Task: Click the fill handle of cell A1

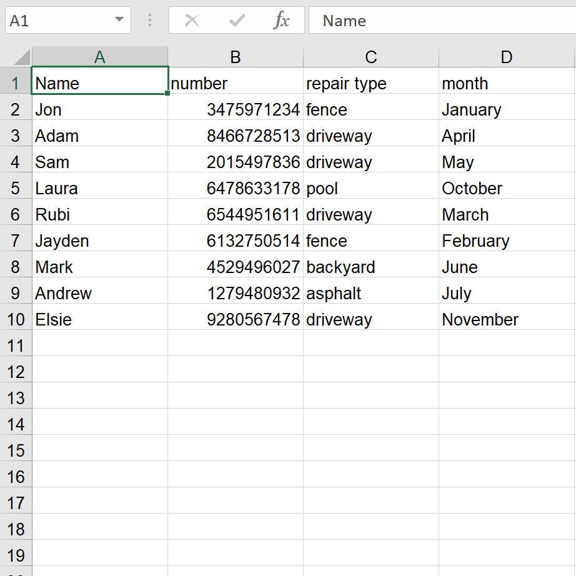Action: (167, 93)
